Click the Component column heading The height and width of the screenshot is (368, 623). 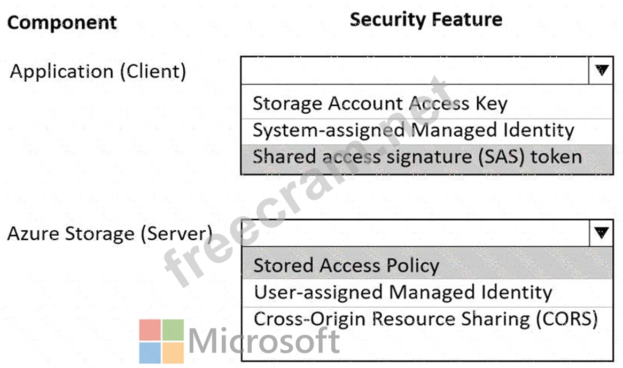point(62,22)
